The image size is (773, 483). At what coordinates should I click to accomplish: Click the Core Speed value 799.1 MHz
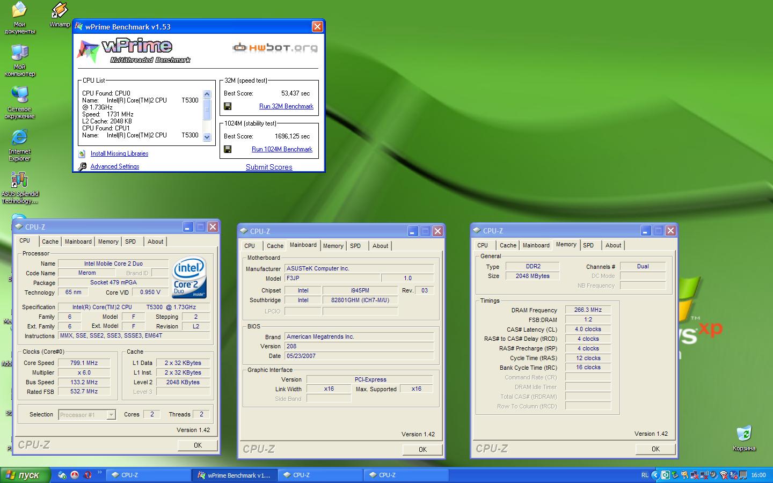coord(84,363)
